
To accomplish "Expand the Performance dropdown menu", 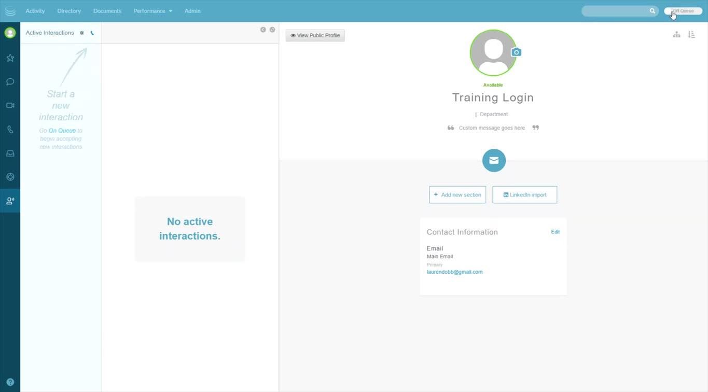I will tap(152, 11).
